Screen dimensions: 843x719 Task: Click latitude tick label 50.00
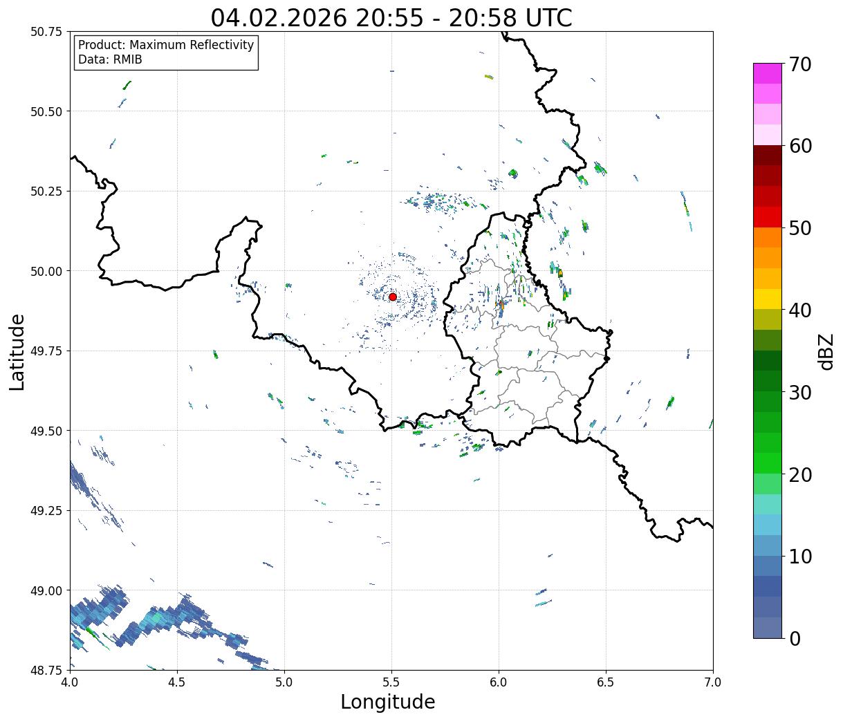(46, 271)
